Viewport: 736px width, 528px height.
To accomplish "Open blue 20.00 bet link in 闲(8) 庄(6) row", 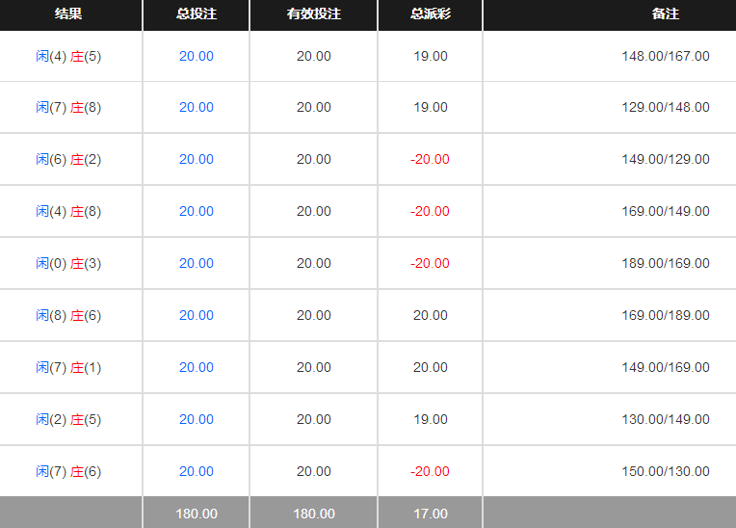I will [x=197, y=316].
